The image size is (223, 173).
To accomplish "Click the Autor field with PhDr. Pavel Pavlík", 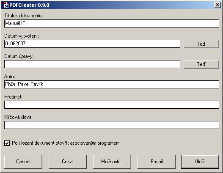I will (112, 85).
